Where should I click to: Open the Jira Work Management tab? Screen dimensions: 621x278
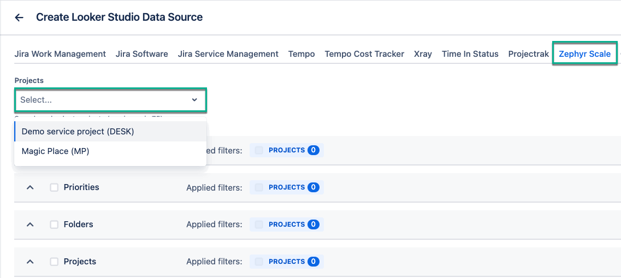[60, 54]
